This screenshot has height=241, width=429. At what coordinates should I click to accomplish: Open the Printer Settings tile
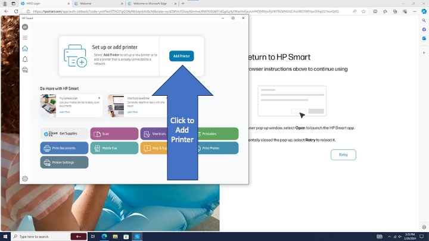64,162
